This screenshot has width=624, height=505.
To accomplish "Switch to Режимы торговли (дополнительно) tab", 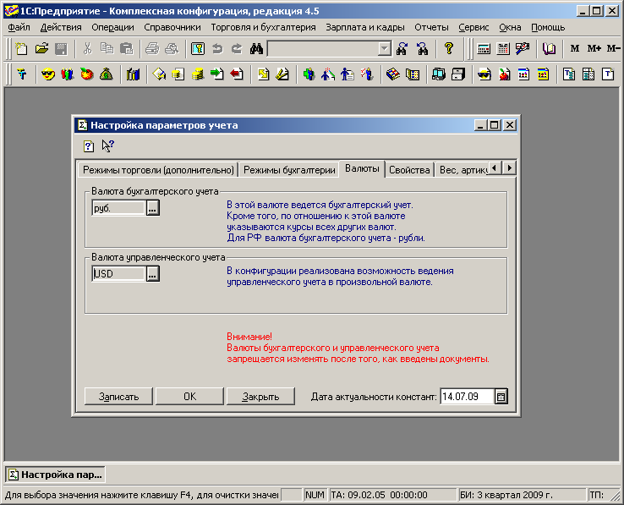I will 158,170.
